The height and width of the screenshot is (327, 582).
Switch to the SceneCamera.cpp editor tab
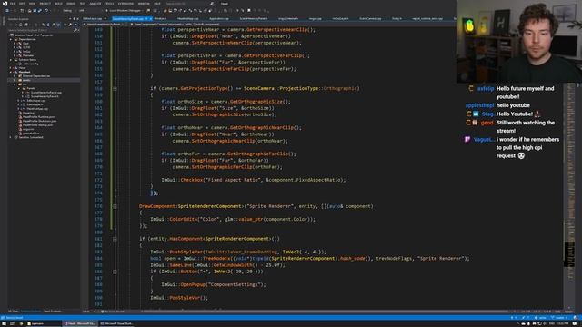(x=370, y=18)
